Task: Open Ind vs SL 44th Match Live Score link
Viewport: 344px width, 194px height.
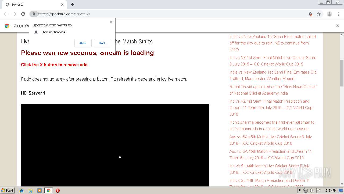Action: 270,169
